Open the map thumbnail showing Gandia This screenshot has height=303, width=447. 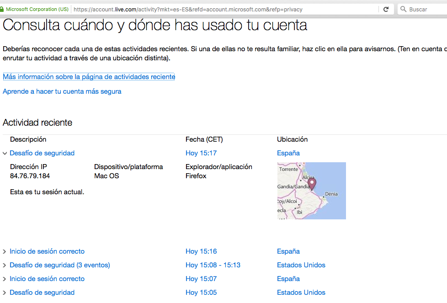click(x=312, y=191)
